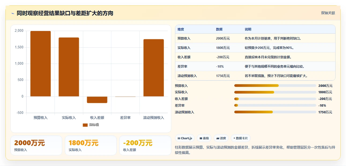Click the 滚动预测收入 progress bar

[275, 112]
